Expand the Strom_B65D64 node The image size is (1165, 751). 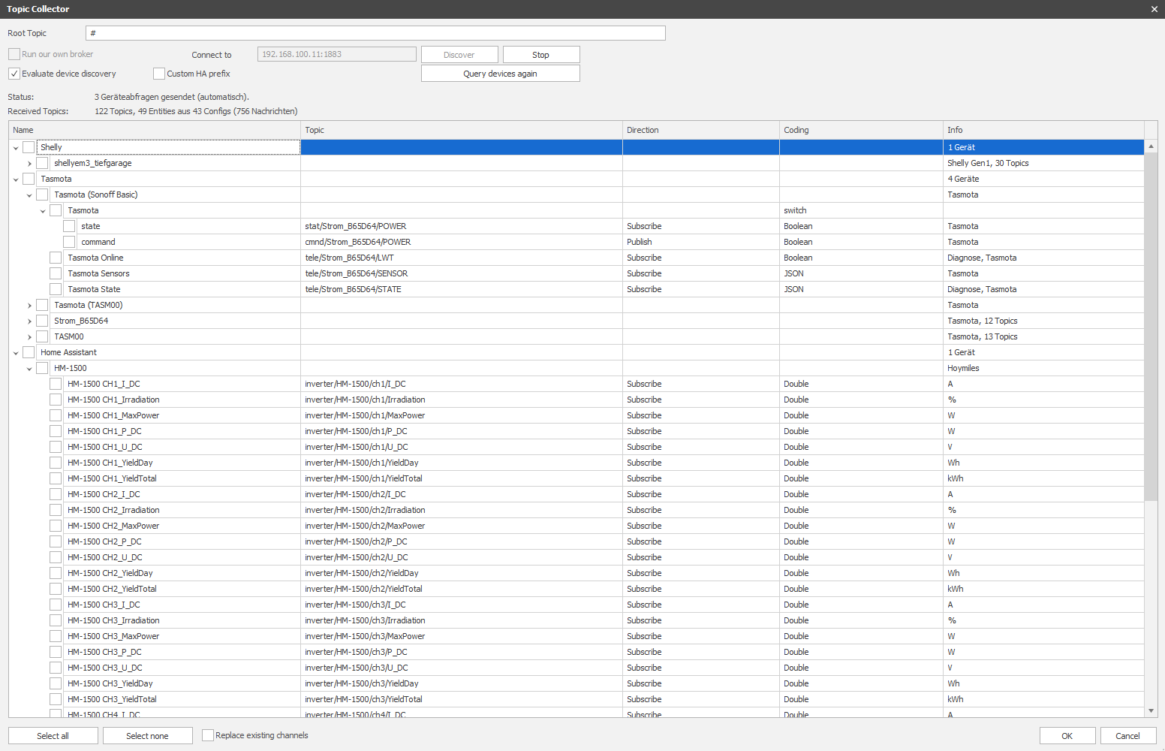pyautogui.click(x=29, y=321)
